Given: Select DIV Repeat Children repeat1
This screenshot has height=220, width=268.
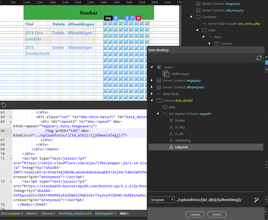Looking at the screenshot, I should (x=190, y=114).
